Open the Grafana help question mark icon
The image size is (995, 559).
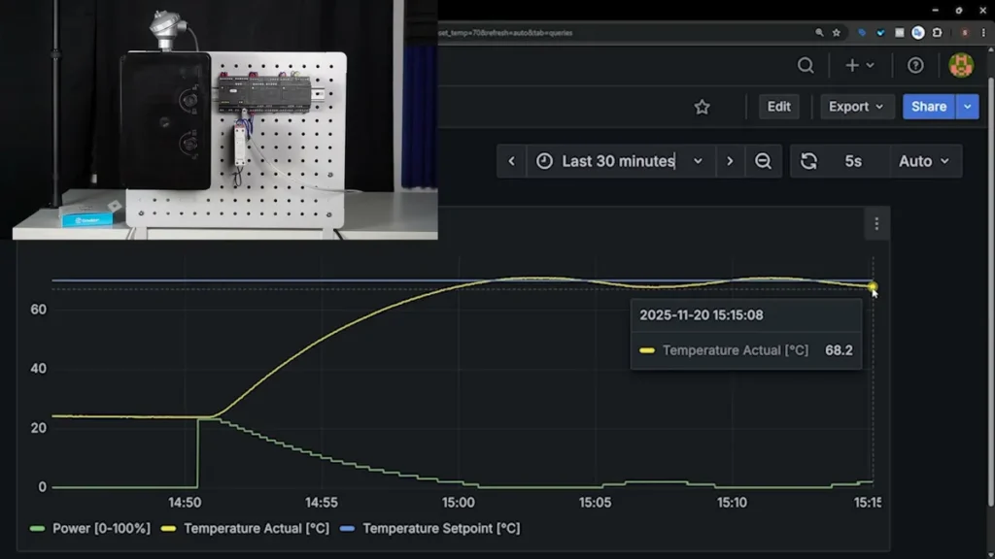pyautogui.click(x=915, y=65)
